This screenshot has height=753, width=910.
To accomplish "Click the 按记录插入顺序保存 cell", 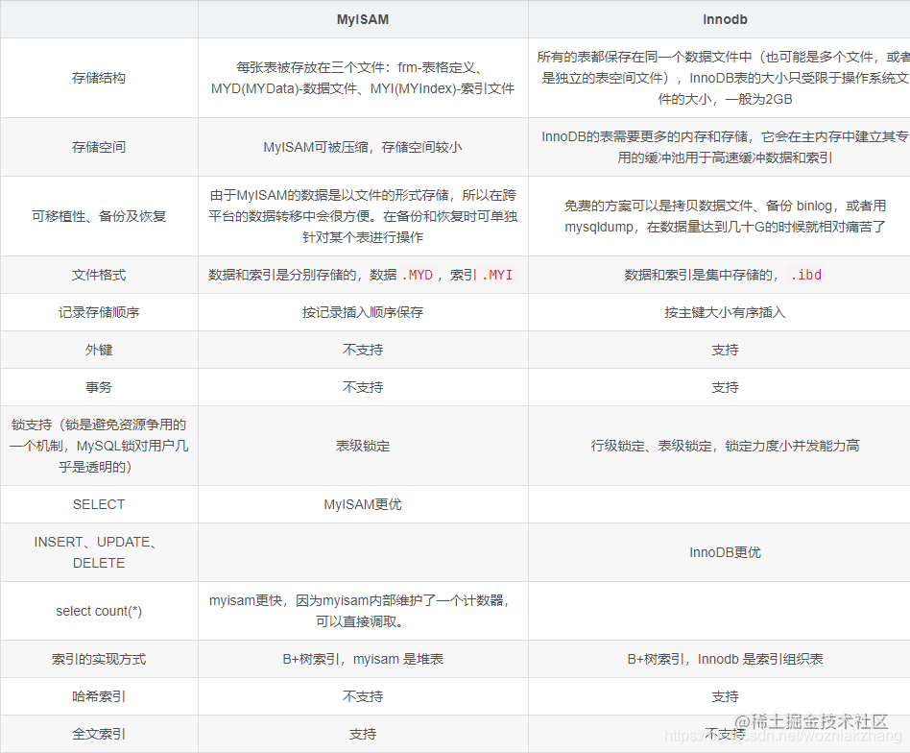I will (363, 312).
